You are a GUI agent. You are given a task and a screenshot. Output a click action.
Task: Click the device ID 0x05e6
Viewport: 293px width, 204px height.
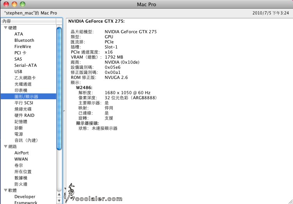tap(113, 67)
